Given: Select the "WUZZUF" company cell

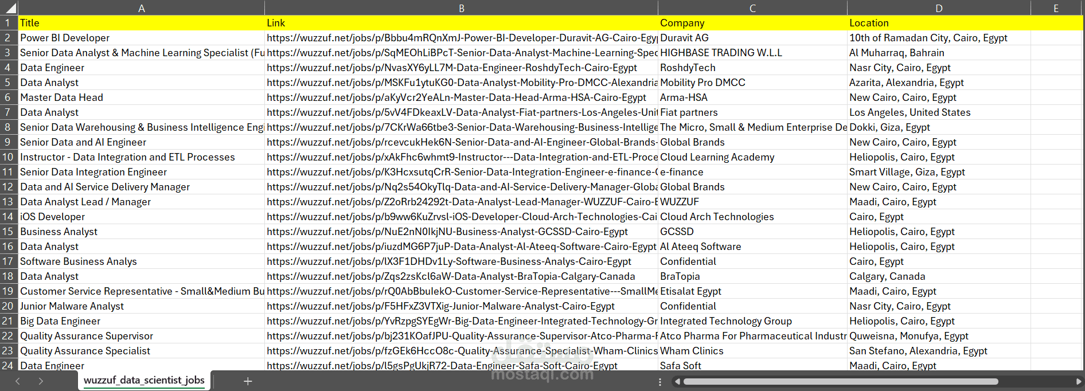Looking at the screenshot, I should [x=752, y=202].
